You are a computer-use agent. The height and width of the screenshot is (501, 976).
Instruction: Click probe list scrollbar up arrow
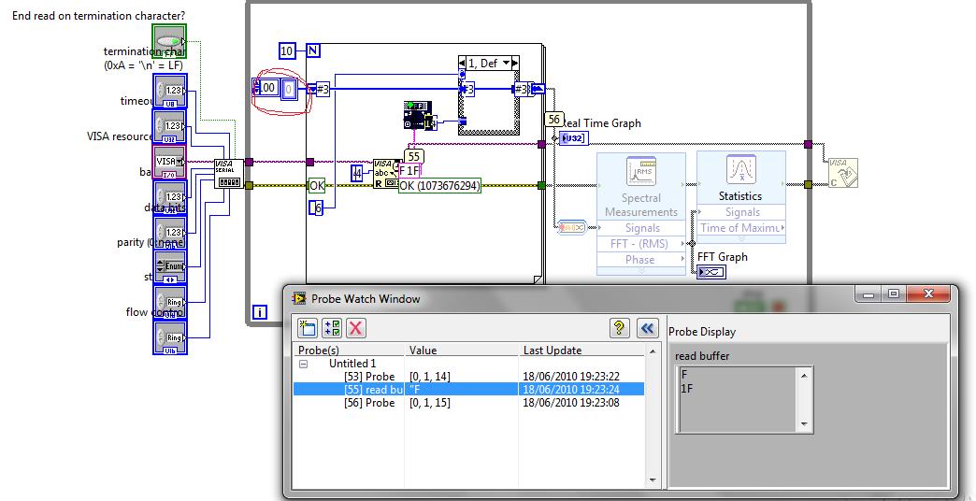point(653,351)
